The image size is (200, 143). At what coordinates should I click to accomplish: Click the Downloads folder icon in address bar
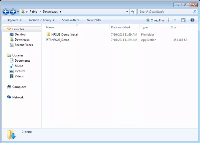click(23, 11)
